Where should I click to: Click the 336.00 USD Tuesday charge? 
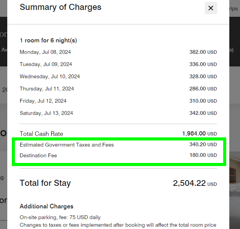click(x=203, y=64)
